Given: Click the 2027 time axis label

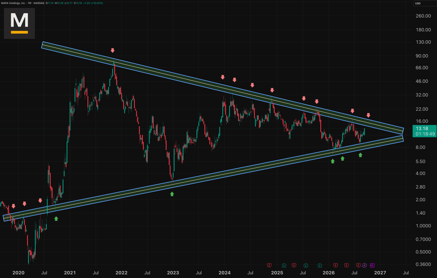Looking at the screenshot, I should point(380,273).
